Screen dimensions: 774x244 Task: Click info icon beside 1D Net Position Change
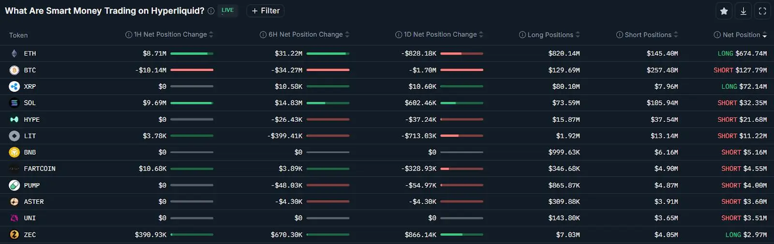399,35
